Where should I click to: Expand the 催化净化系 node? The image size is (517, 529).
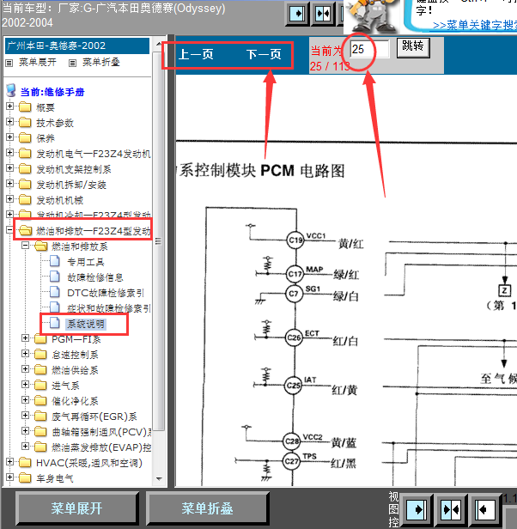(25, 400)
